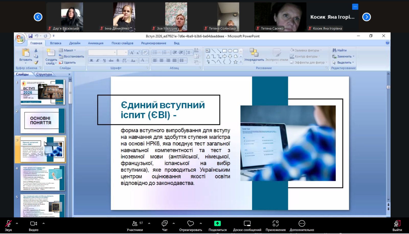Click the Find binoculars icon
The width and height of the screenshot is (409, 234).
[x=334, y=50]
